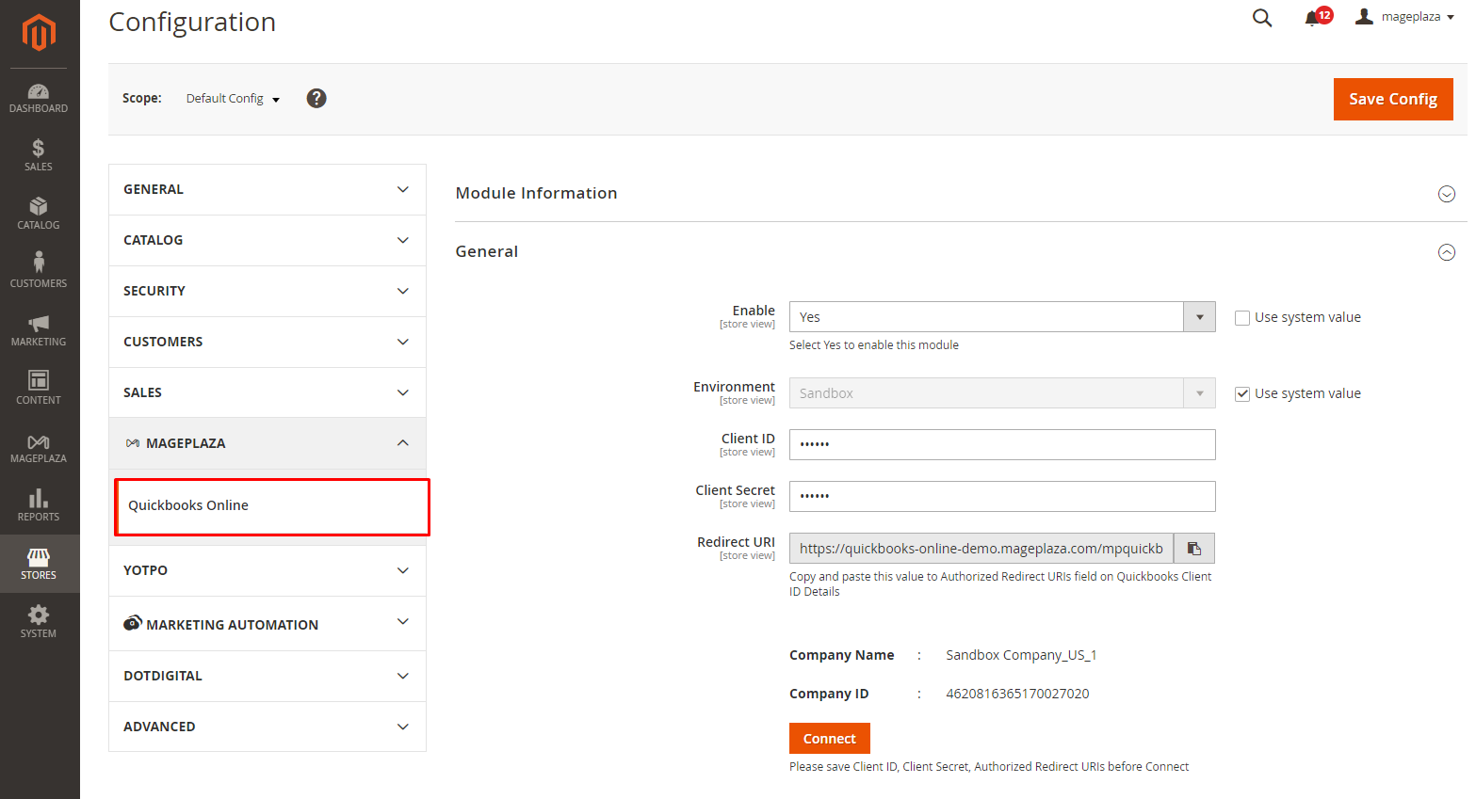Image resolution: width=1476 pixels, height=799 pixels.
Task: Click the Configuration page title
Action: [192, 22]
